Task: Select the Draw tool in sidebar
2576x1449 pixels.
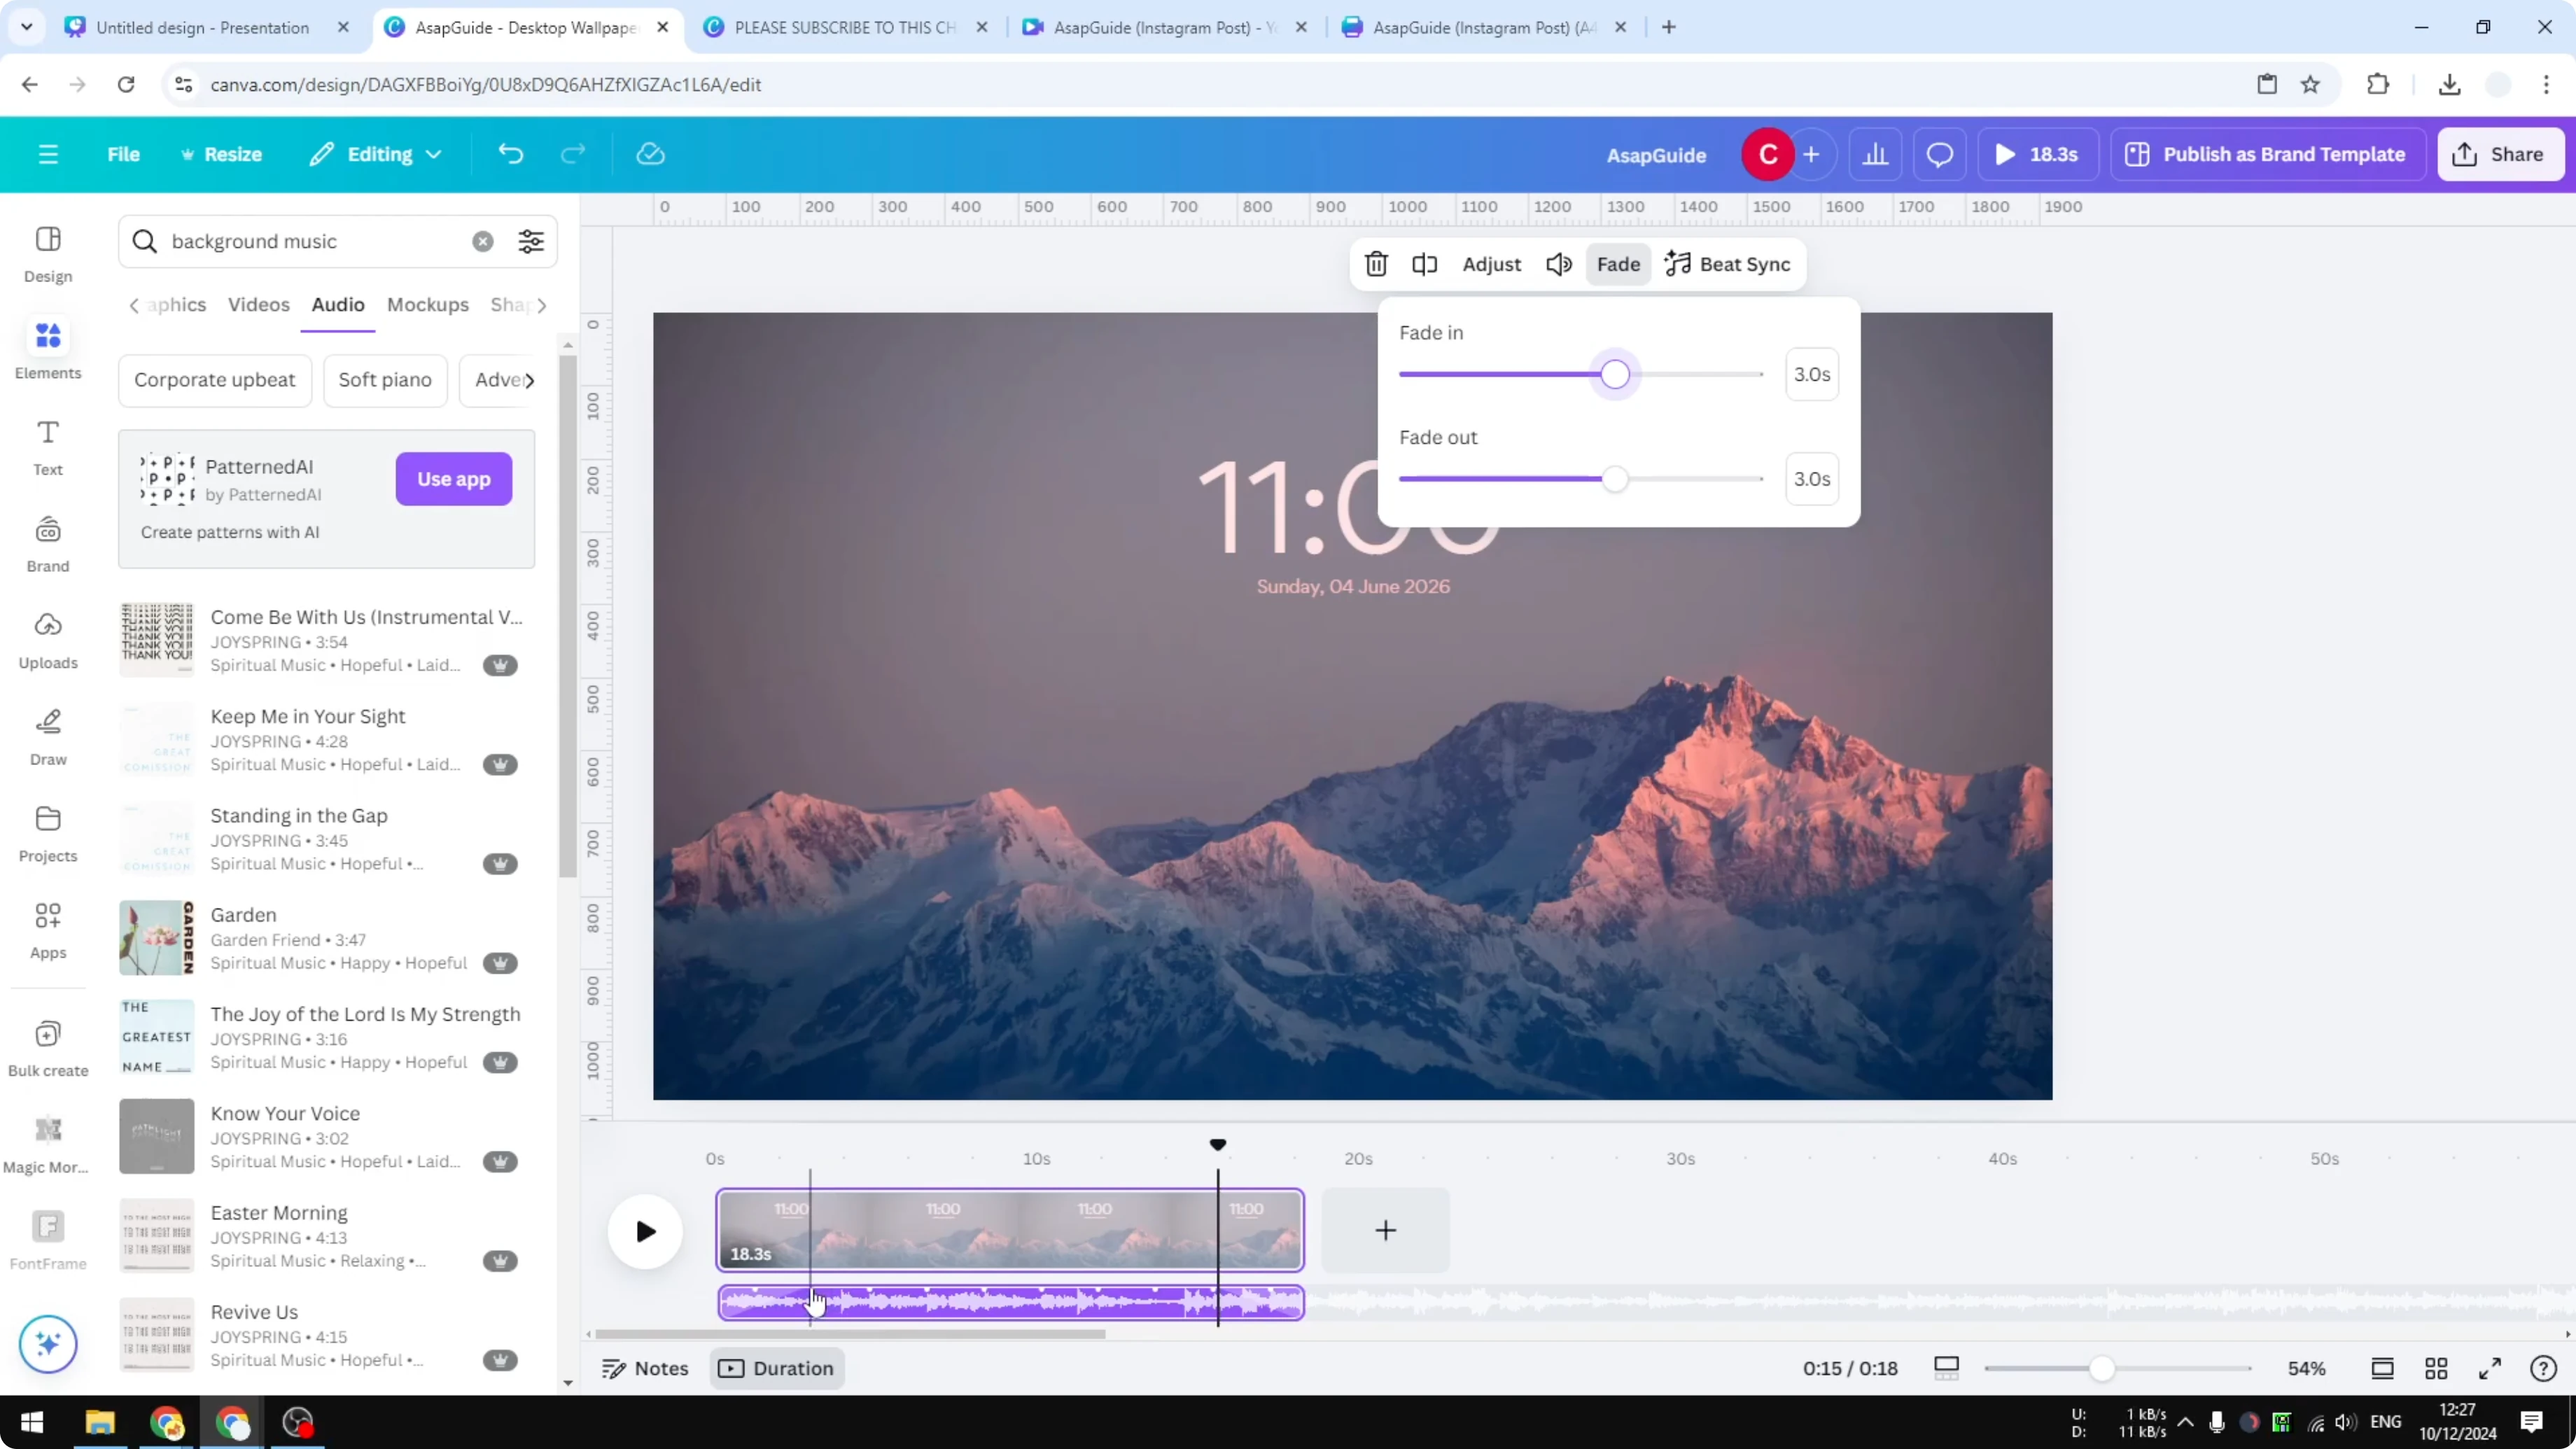Action: pos(47,735)
